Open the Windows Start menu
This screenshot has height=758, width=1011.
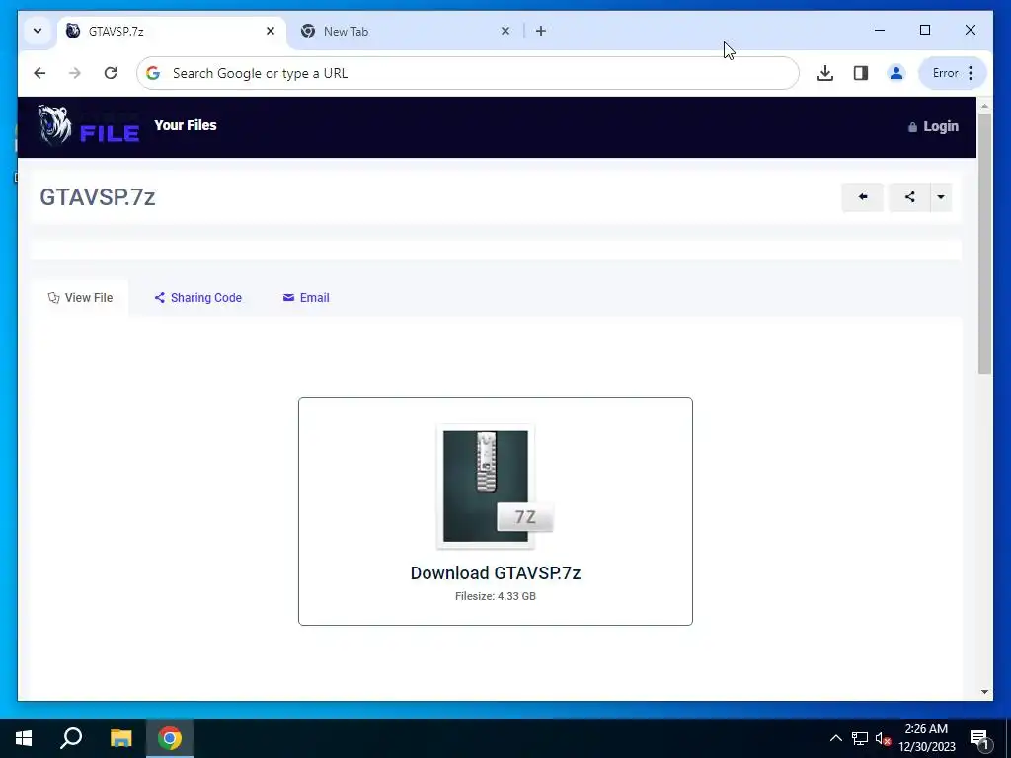coord(24,738)
